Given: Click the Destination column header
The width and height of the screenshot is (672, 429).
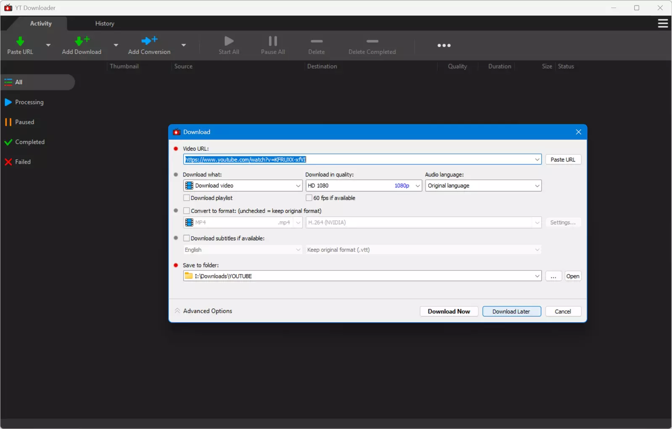Looking at the screenshot, I should pos(322,66).
